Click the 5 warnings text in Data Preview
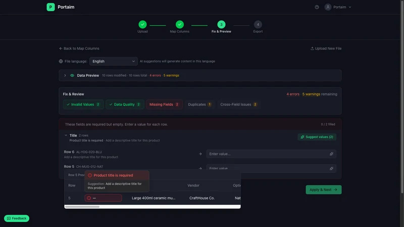This screenshot has height=227, width=404. pos(171,75)
